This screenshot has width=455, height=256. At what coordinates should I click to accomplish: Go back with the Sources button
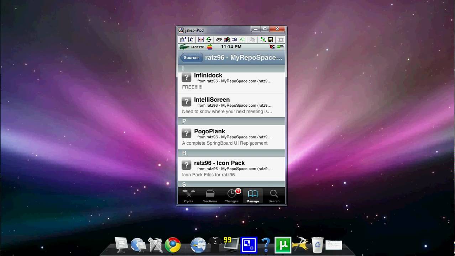point(191,58)
